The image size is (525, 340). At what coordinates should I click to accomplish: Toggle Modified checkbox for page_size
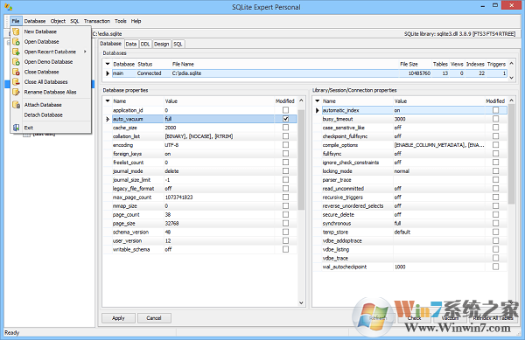pyautogui.click(x=285, y=223)
